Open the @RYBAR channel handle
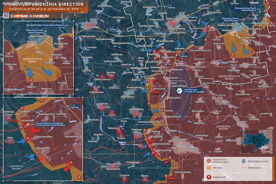The height and width of the screenshot is (184, 276). point(21,16)
